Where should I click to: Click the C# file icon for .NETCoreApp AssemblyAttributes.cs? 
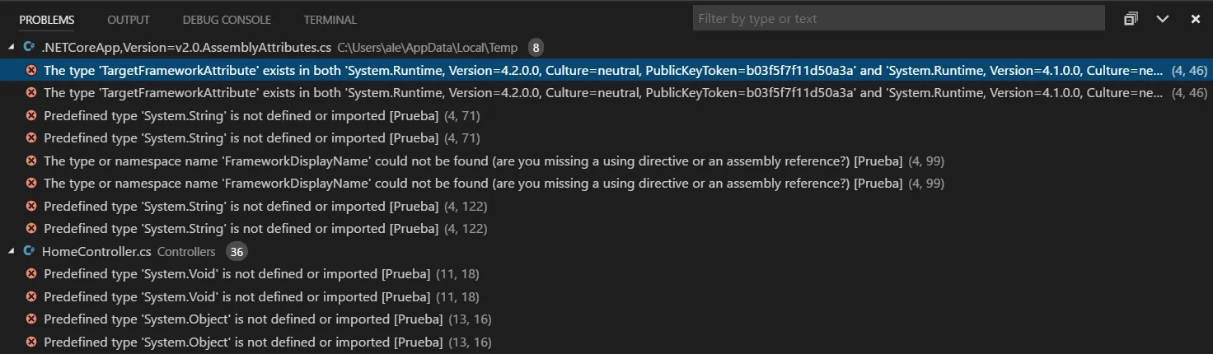coord(30,48)
